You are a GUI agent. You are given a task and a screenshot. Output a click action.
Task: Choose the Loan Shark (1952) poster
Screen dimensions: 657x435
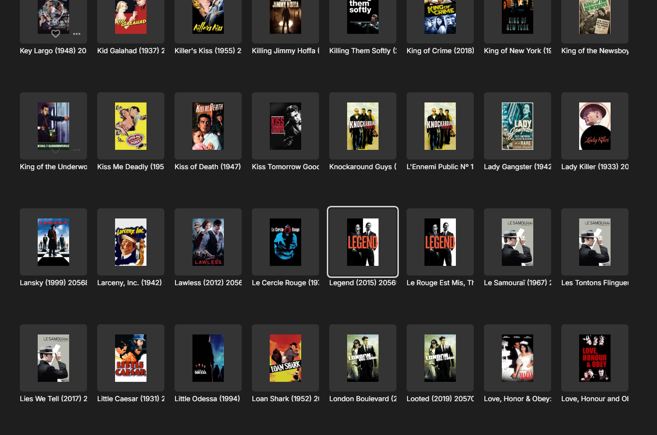coord(285,358)
